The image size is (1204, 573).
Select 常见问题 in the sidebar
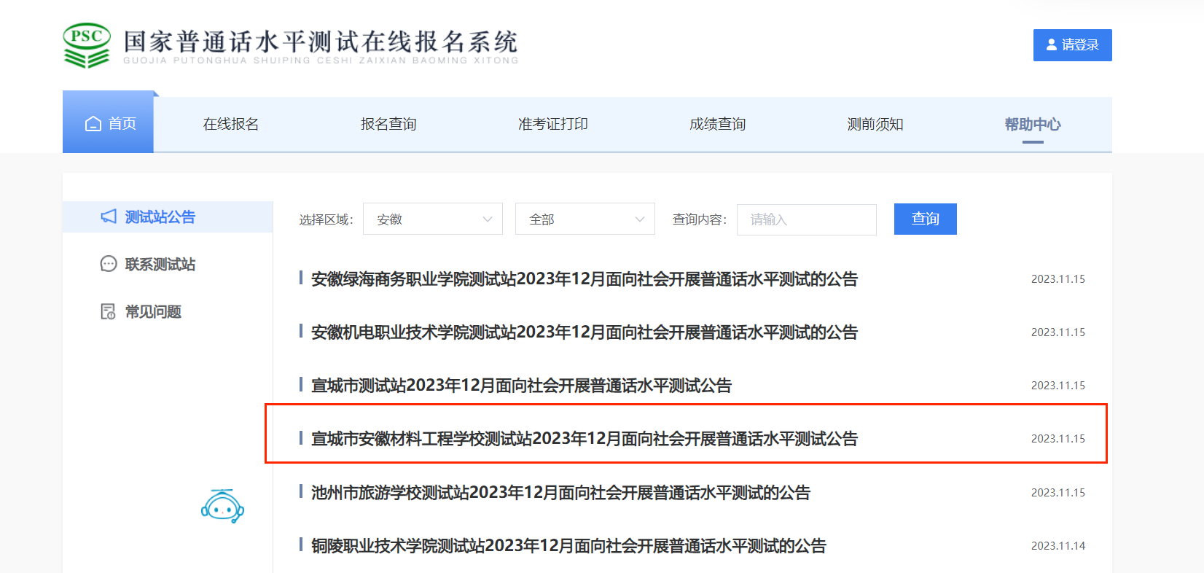point(153,312)
